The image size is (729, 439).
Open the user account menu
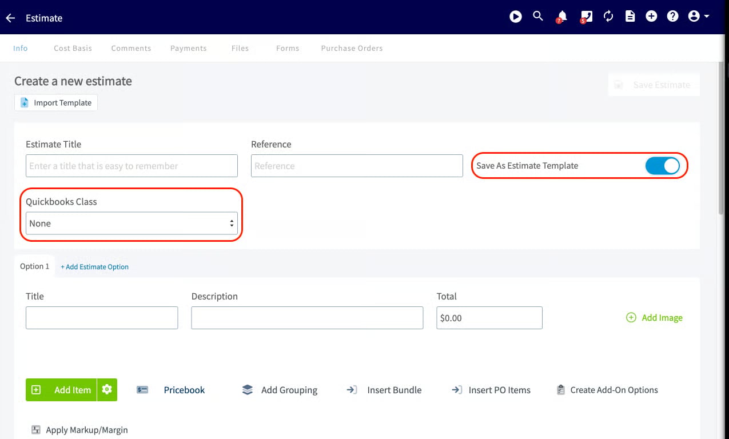pos(699,17)
